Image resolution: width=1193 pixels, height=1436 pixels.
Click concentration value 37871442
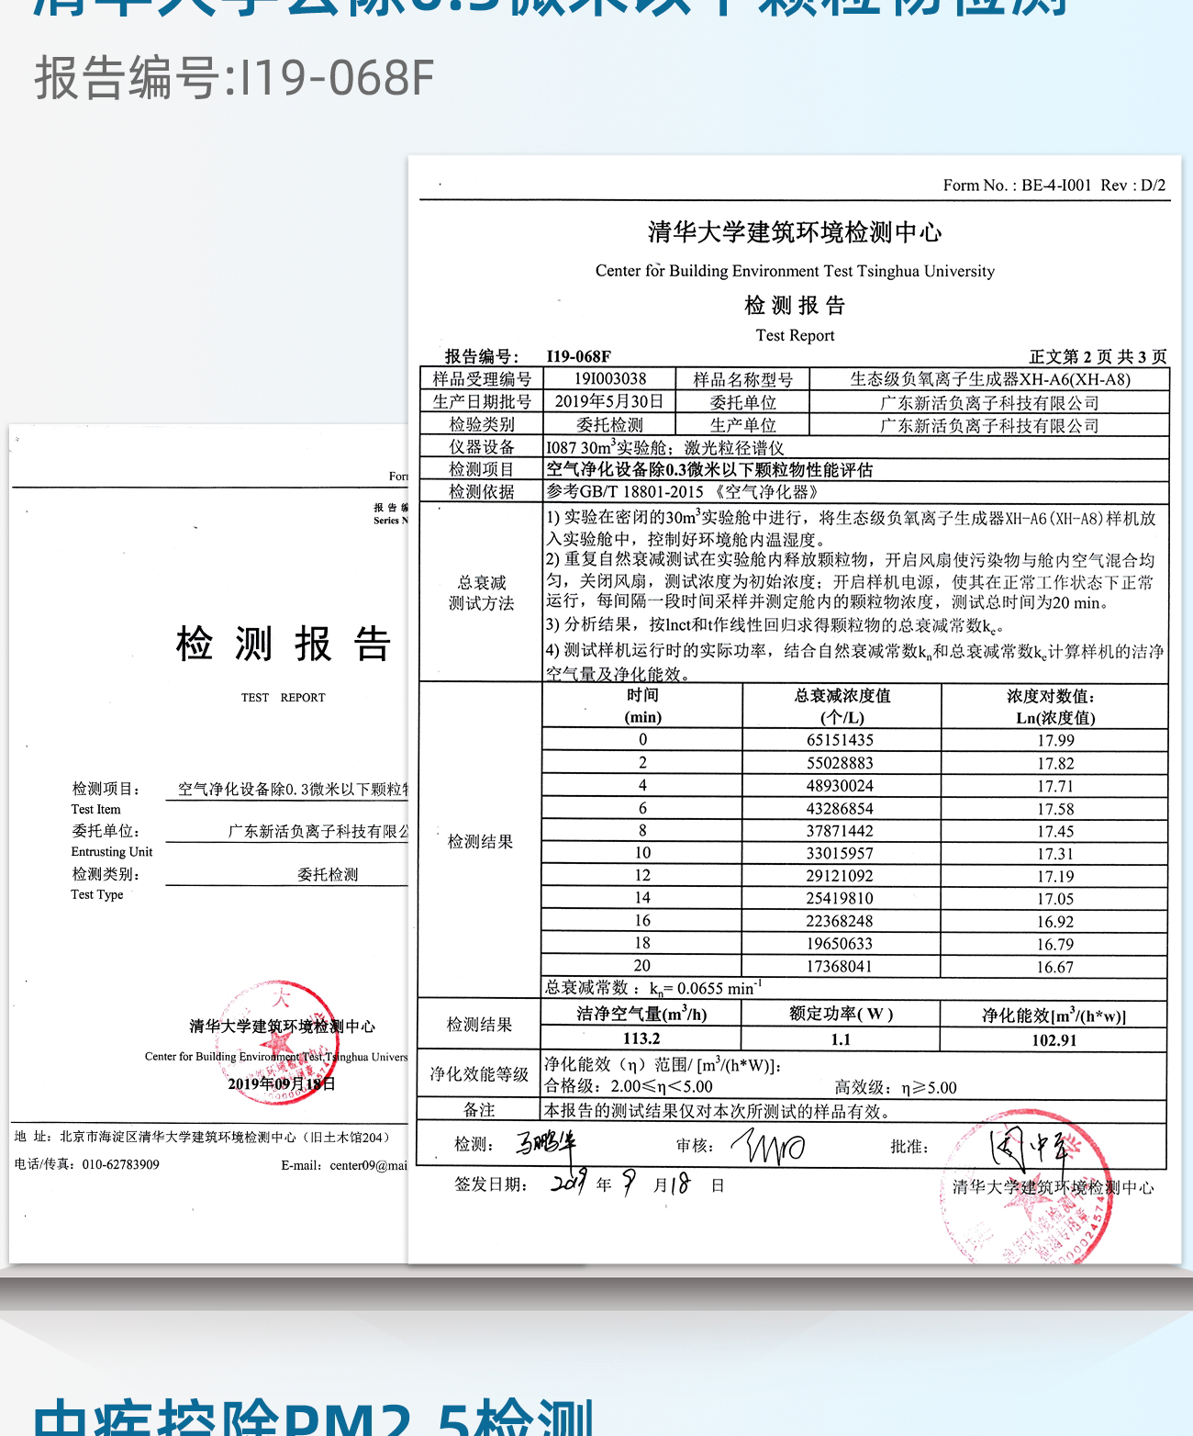(x=840, y=831)
